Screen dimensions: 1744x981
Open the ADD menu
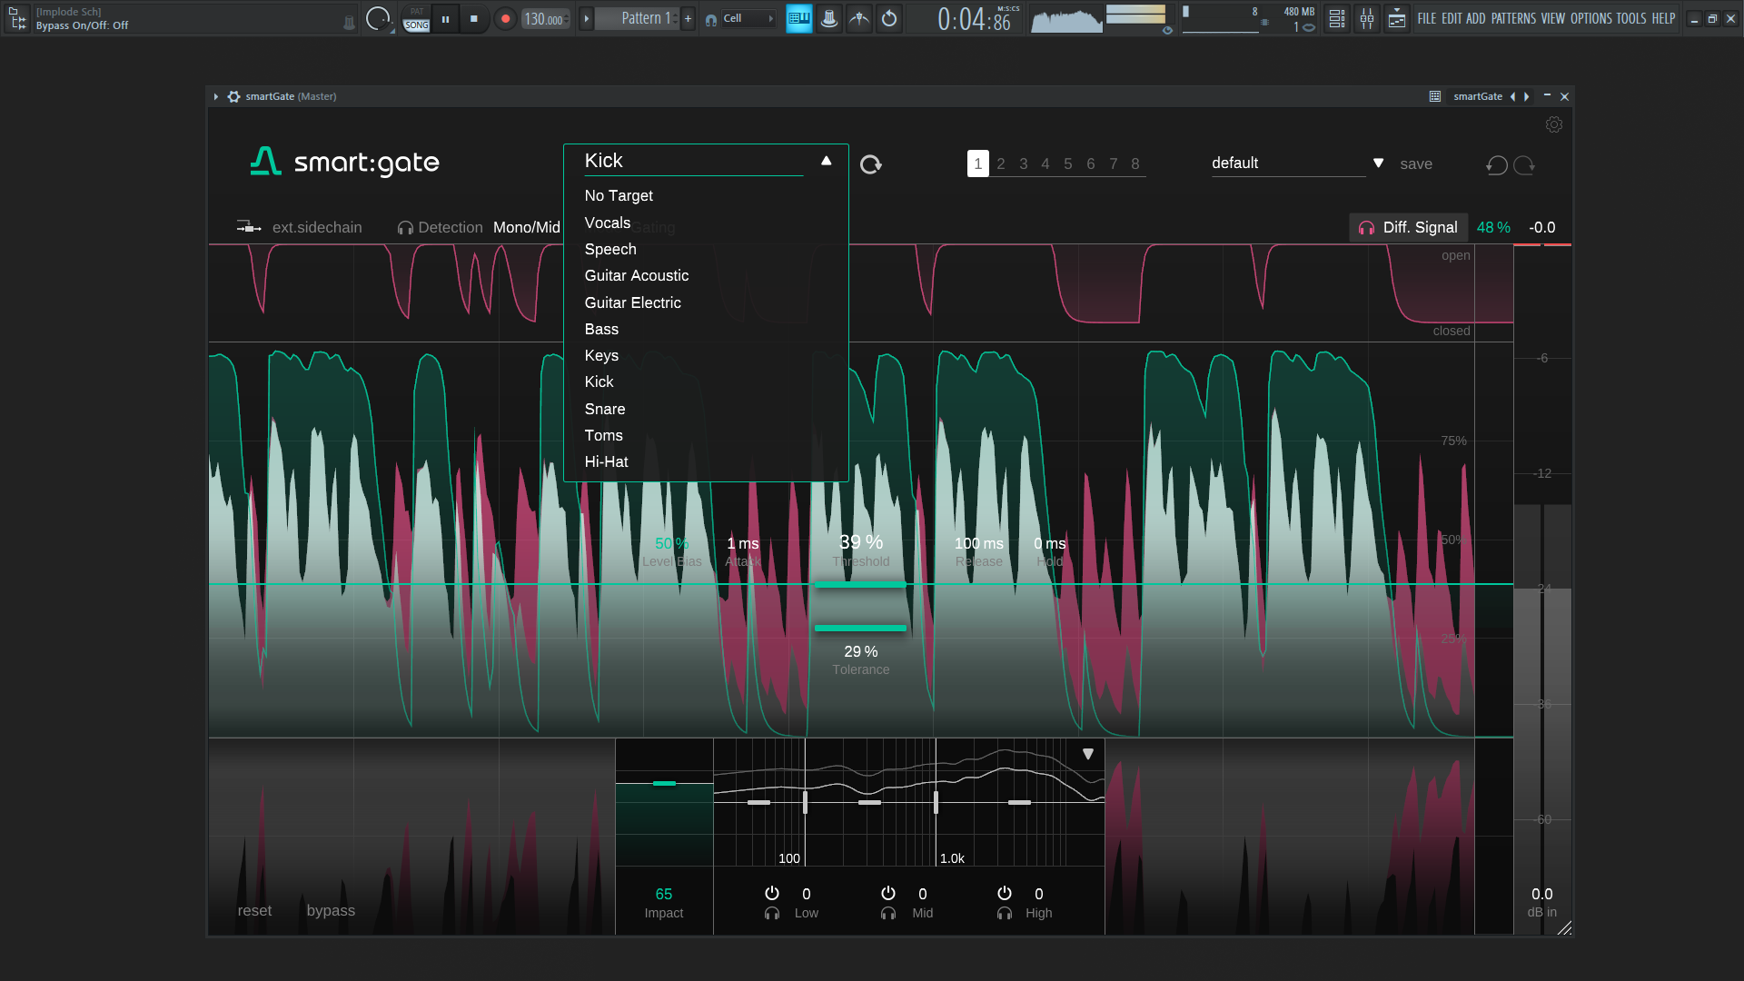(x=1475, y=18)
